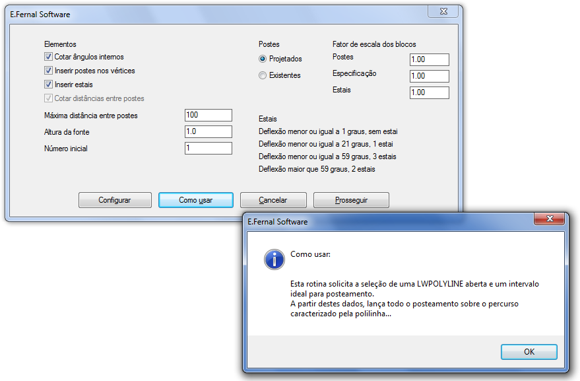Click message box title bar E.Fernal Software
The height and width of the screenshot is (381, 580).
pos(389,222)
